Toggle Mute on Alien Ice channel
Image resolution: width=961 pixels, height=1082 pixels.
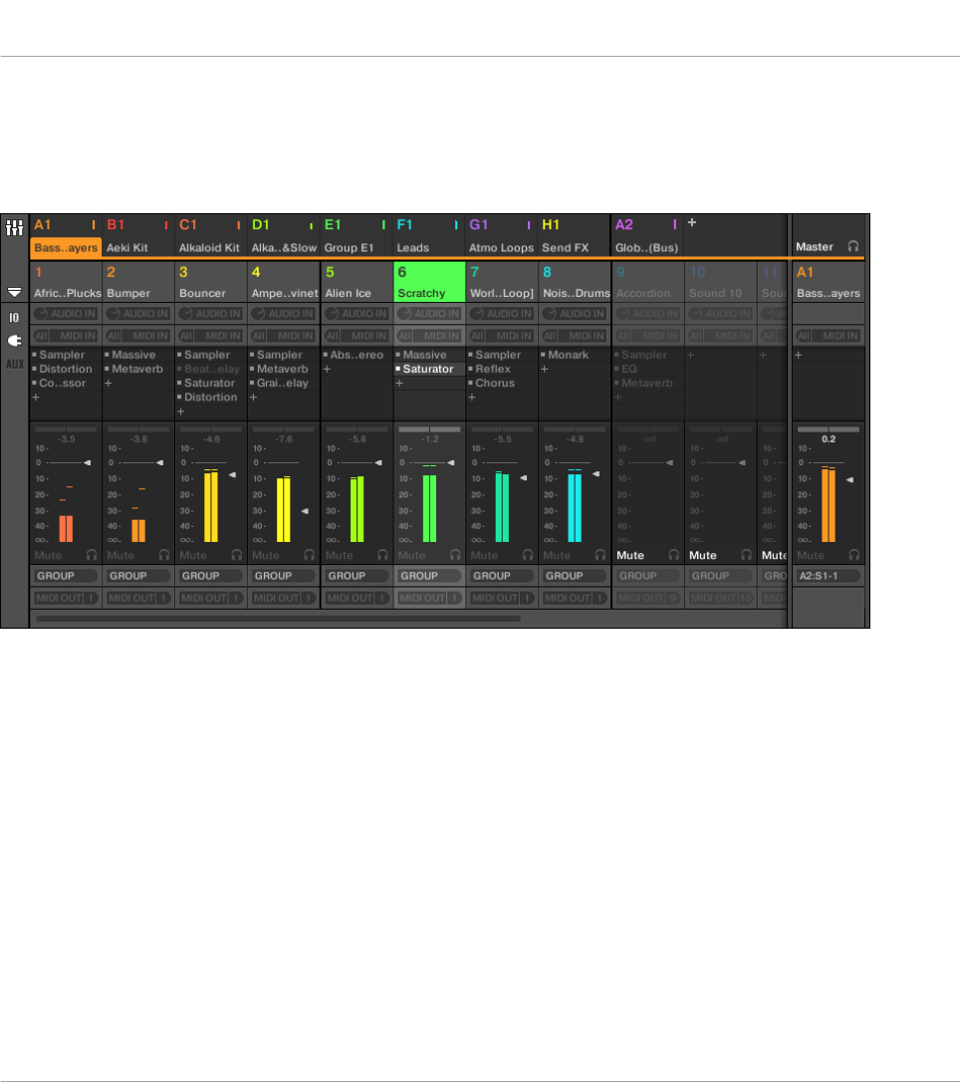(x=339, y=555)
